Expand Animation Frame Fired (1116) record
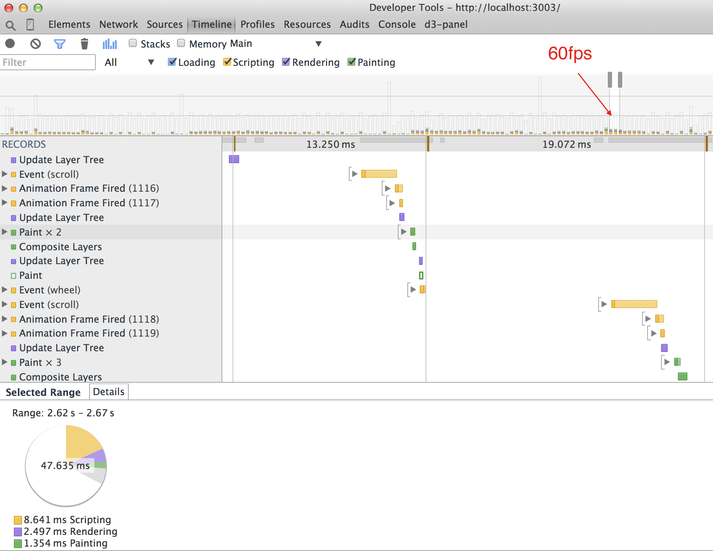This screenshot has height=551, width=713. (x=5, y=188)
